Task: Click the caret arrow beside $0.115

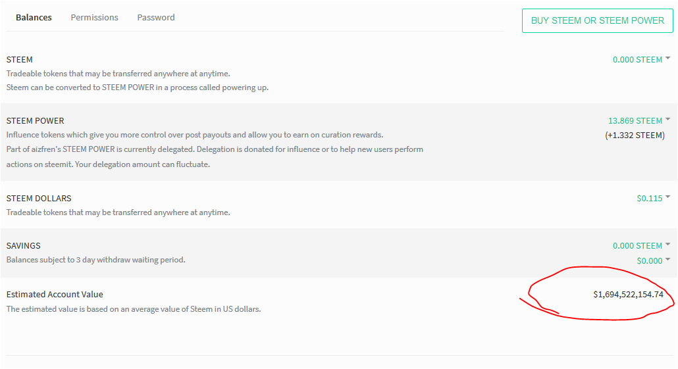Action: [668, 197]
